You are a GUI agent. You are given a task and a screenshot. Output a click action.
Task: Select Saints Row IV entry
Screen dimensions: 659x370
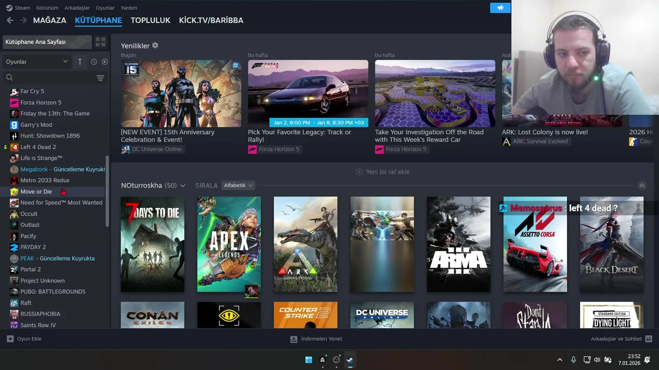click(55, 325)
